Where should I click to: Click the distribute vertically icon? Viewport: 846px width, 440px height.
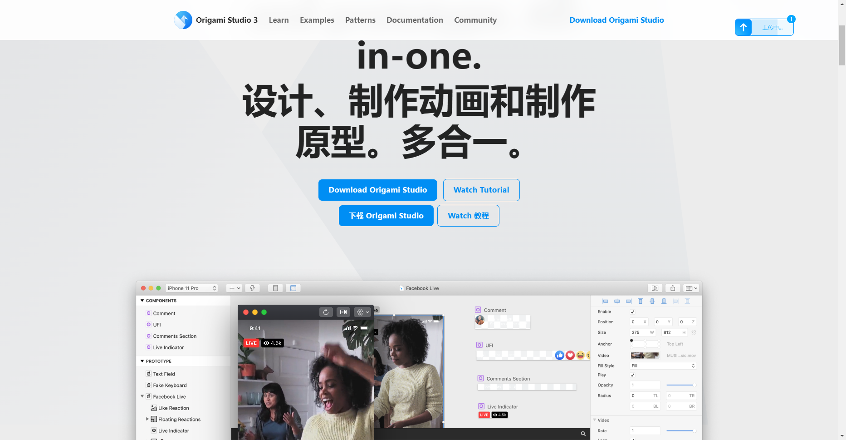688,301
